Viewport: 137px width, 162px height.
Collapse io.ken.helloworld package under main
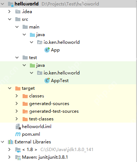[x=32, y=42]
